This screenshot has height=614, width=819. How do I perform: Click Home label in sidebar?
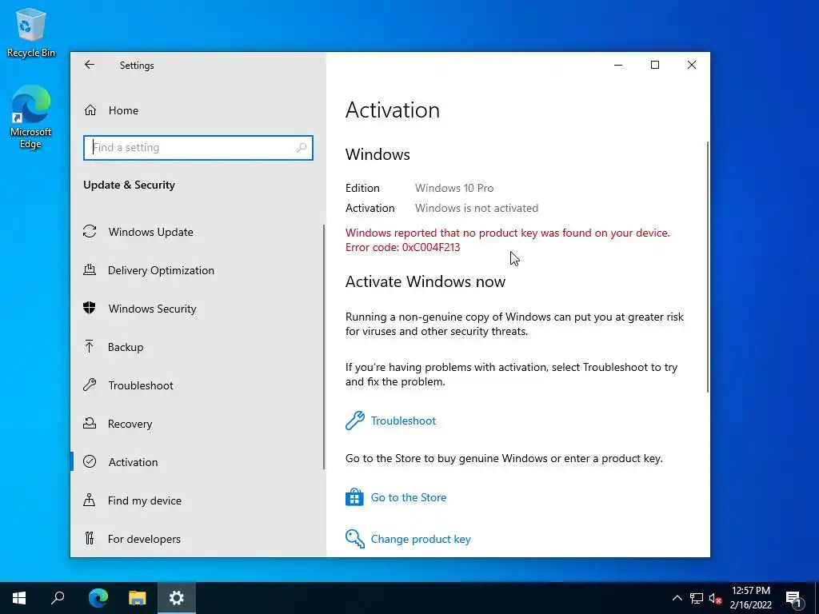pyautogui.click(x=123, y=110)
